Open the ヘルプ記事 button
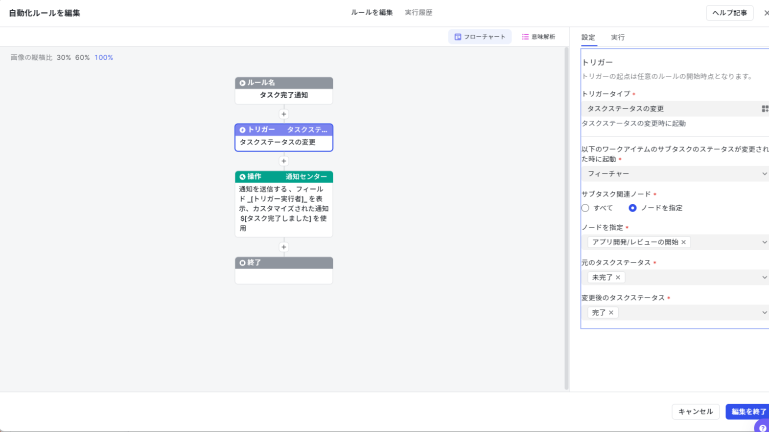Image resolution: width=769 pixels, height=432 pixels. coord(729,13)
